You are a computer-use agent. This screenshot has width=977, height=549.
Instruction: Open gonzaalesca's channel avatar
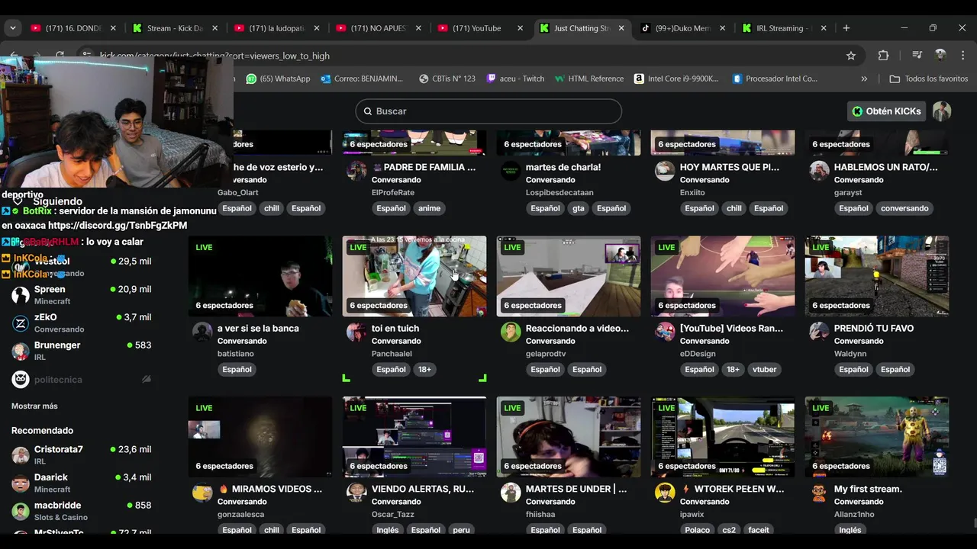(202, 493)
